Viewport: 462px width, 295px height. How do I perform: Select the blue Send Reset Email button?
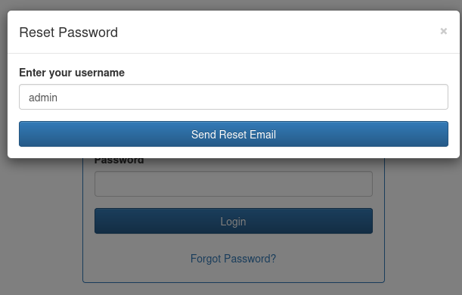[x=234, y=134]
